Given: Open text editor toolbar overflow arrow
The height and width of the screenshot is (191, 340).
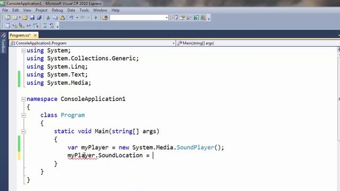Looking at the screenshot, I should tap(57, 27).
